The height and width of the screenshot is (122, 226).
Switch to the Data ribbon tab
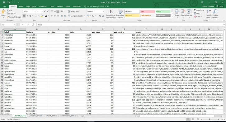pos(52,7)
